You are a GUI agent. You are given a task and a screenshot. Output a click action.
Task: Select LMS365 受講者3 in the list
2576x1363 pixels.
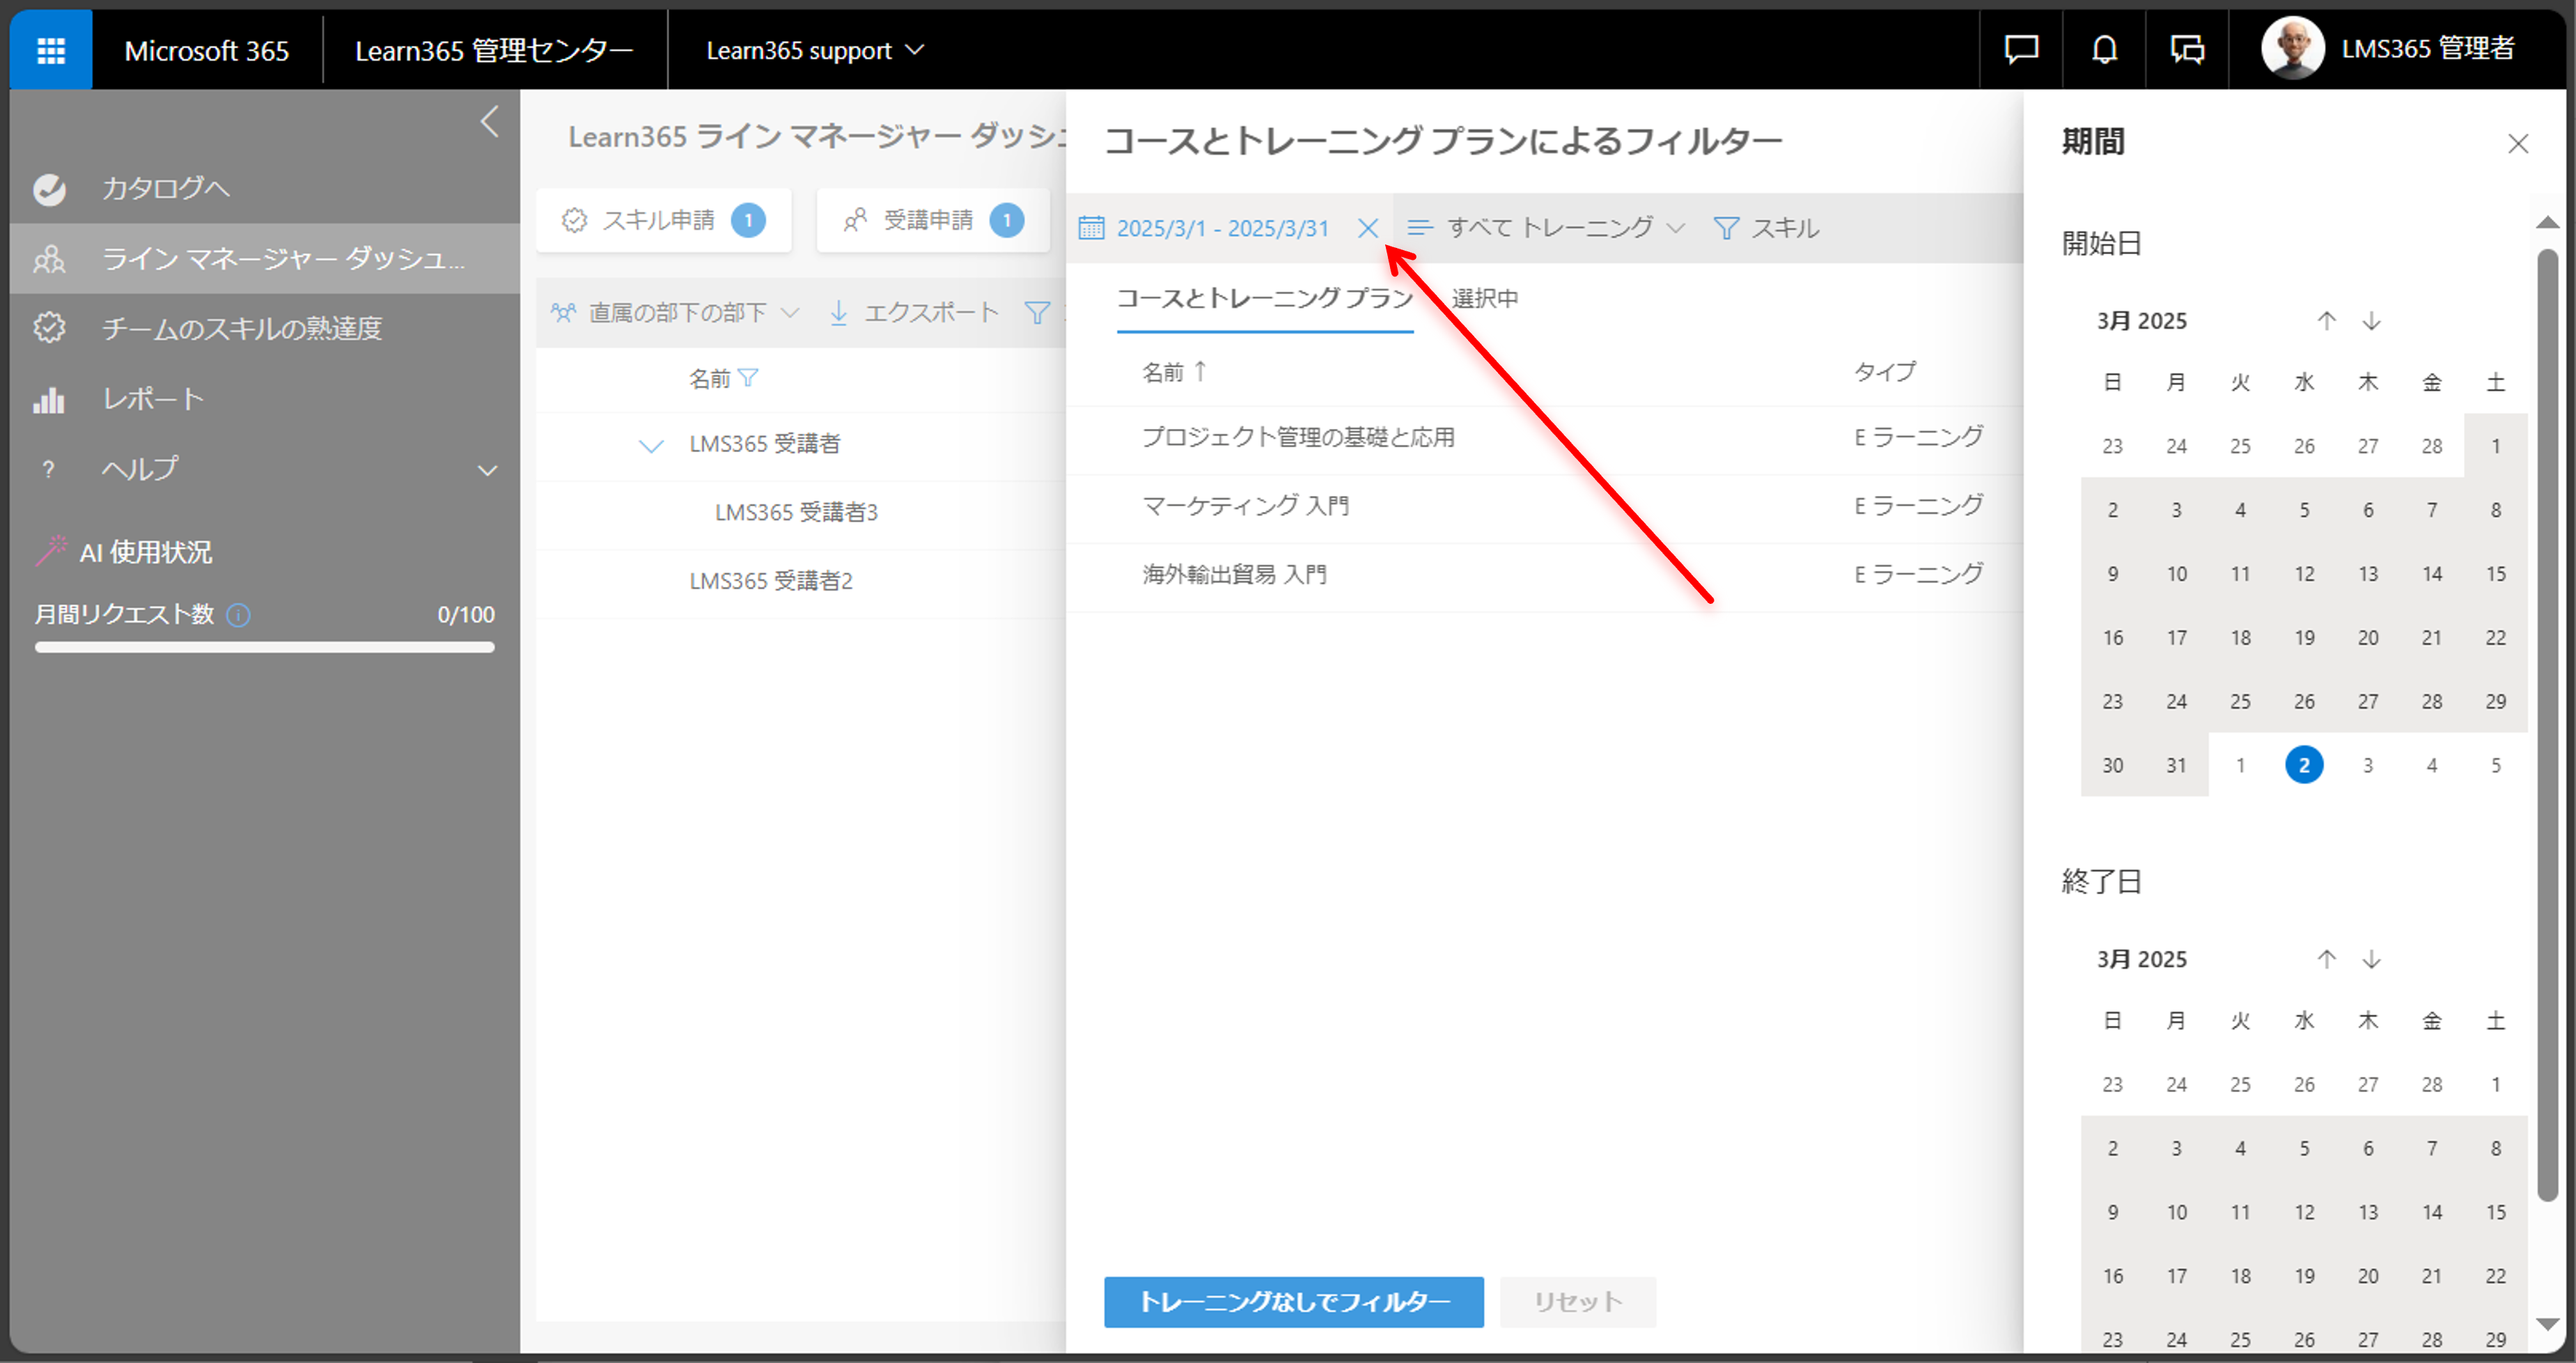click(x=796, y=513)
